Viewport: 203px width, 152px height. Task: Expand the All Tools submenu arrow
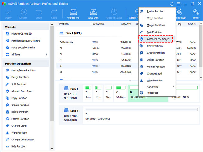coord(47,54)
